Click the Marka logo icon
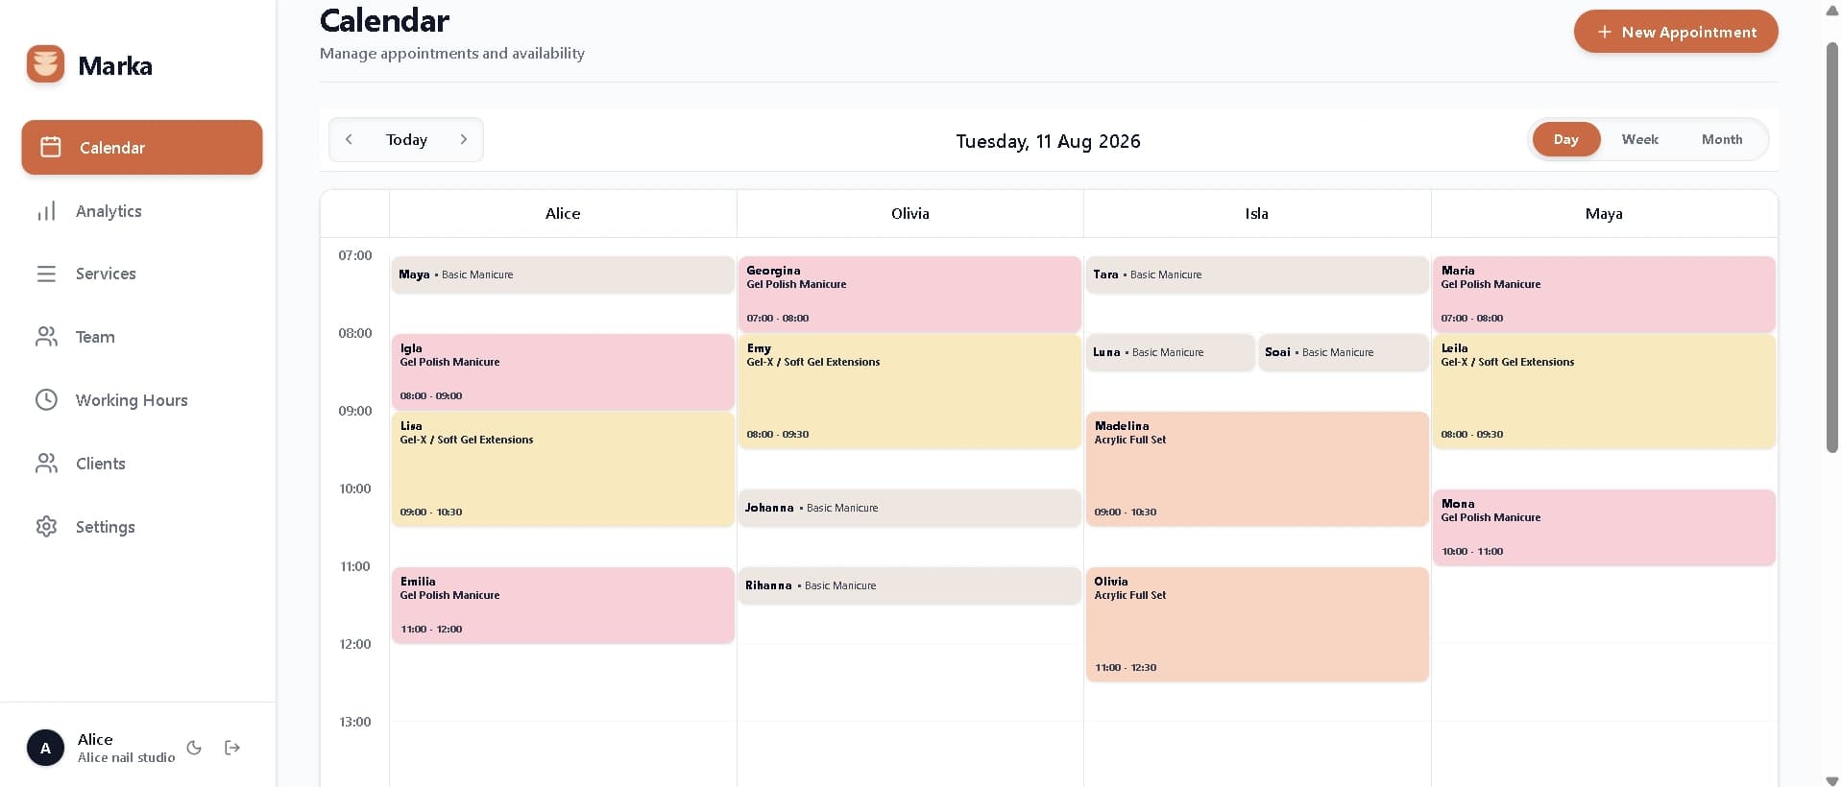 click(45, 64)
